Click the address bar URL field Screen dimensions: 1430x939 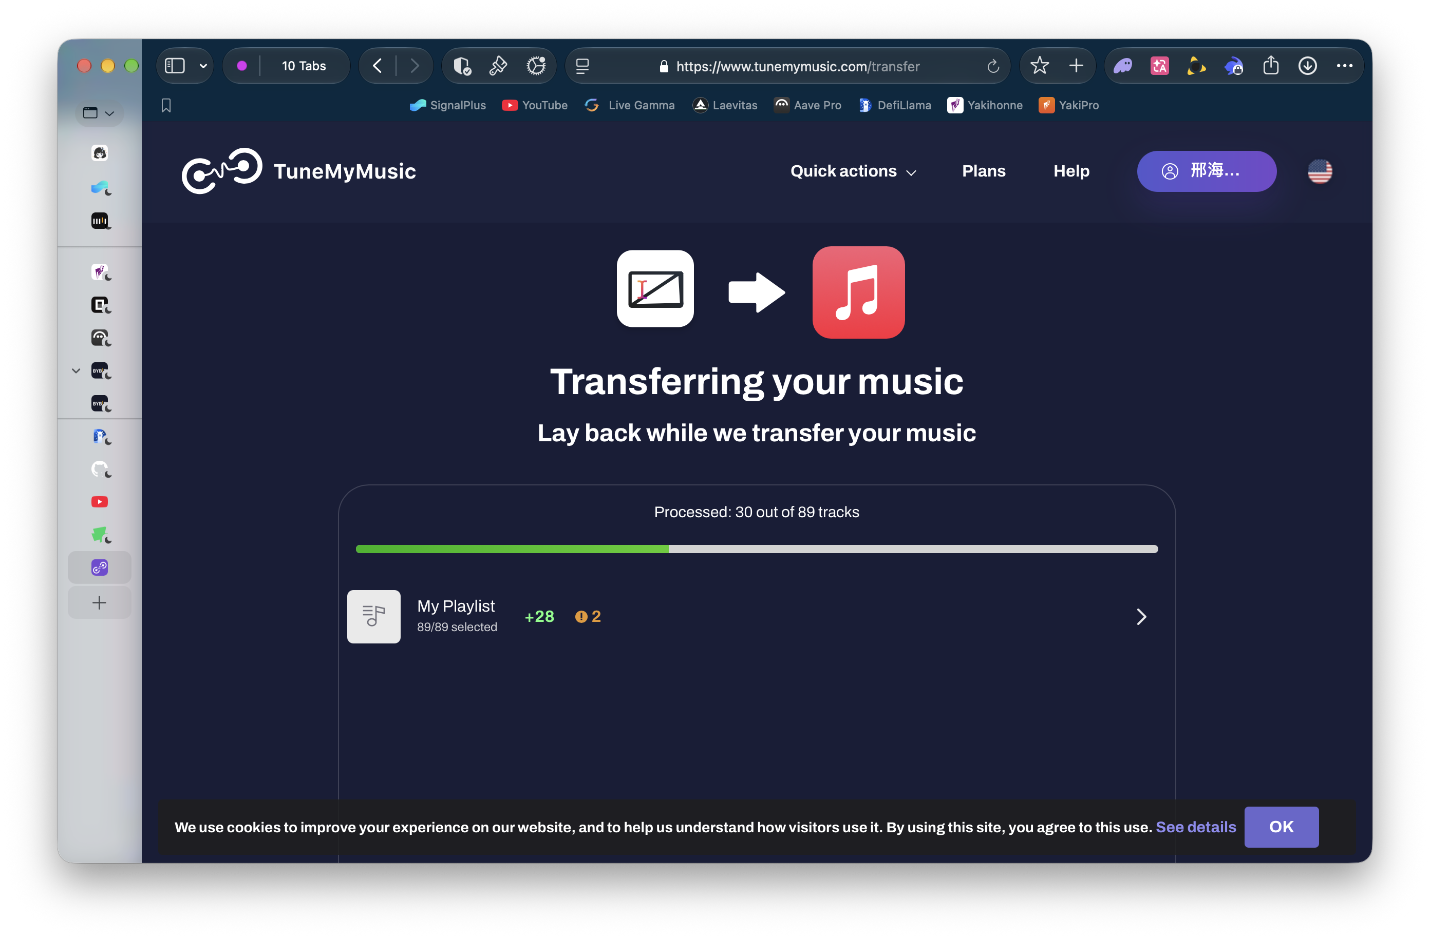click(x=789, y=66)
